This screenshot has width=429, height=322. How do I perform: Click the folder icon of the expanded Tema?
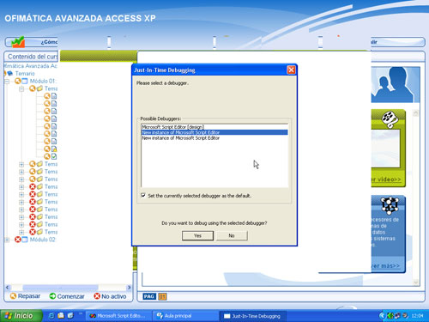click(39, 88)
